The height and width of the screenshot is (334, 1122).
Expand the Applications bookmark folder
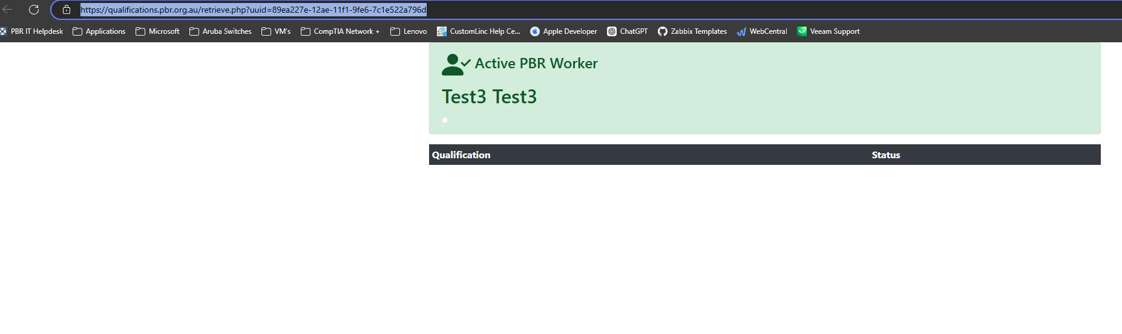click(99, 31)
